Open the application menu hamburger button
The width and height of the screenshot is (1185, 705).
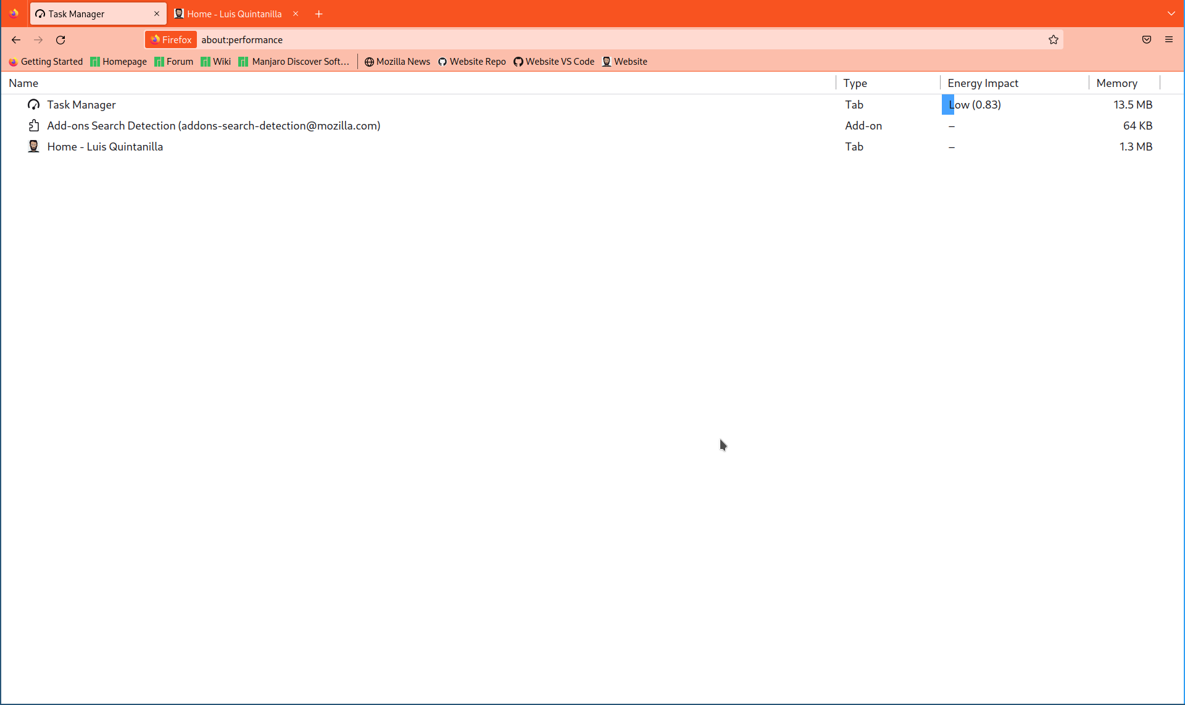1169,39
